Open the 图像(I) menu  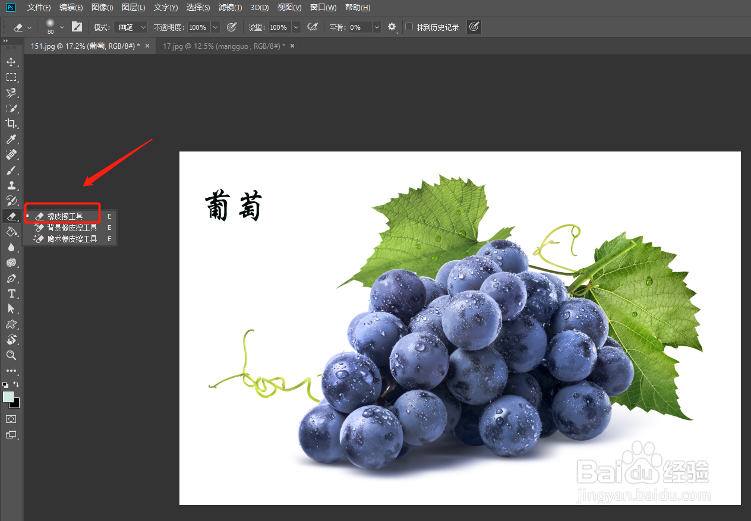pos(102,8)
